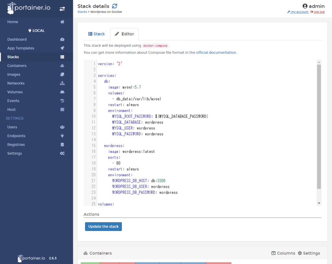Open the Columns options for Containers
The image size is (332, 264).
tap(283, 253)
